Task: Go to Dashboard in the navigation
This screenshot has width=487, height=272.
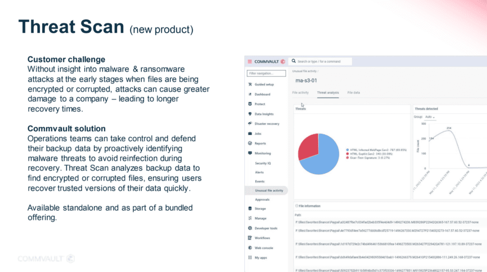Action: [263, 94]
